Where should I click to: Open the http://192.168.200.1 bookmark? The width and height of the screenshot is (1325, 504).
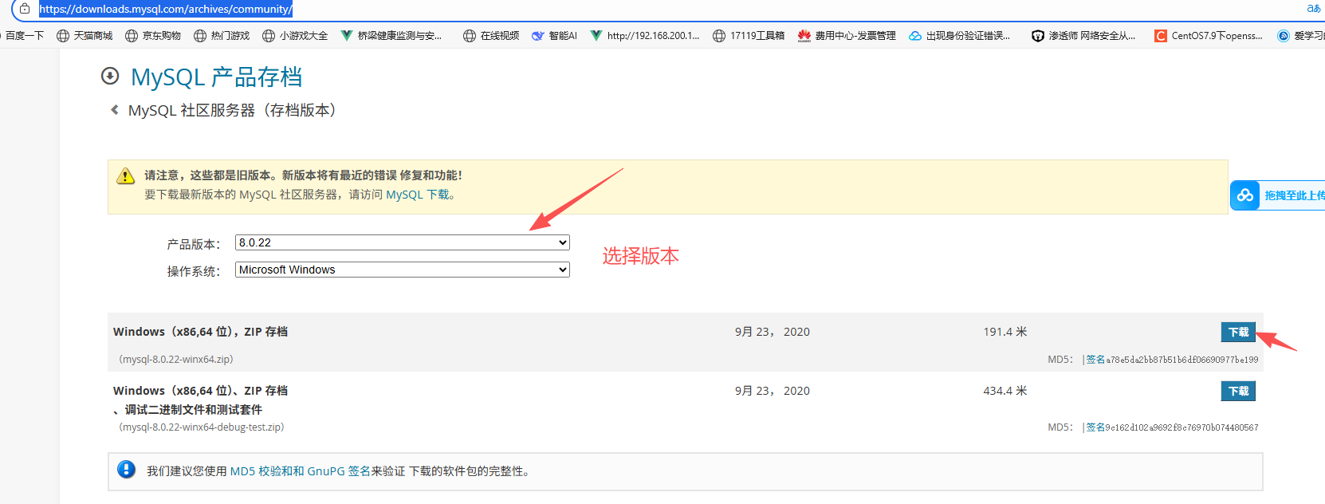pos(645,36)
